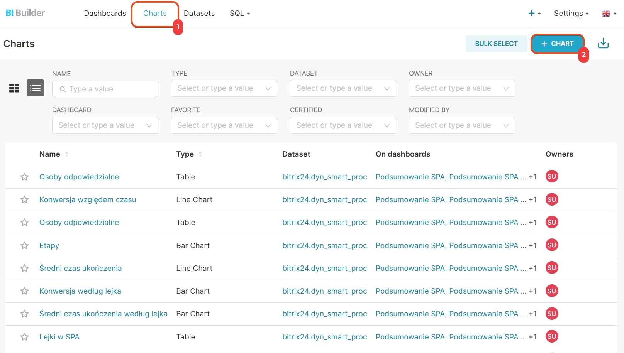Star the Lejki w SPA chart
The height and width of the screenshot is (353, 624).
(x=25, y=337)
